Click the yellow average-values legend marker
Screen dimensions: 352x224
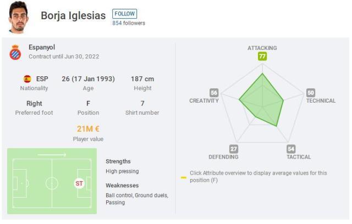tap(184, 178)
